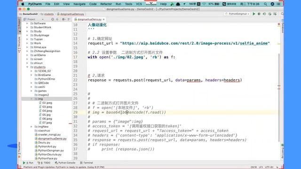
Task: Click Run with Coverage icon in toolbar
Action: tap(264, 14)
